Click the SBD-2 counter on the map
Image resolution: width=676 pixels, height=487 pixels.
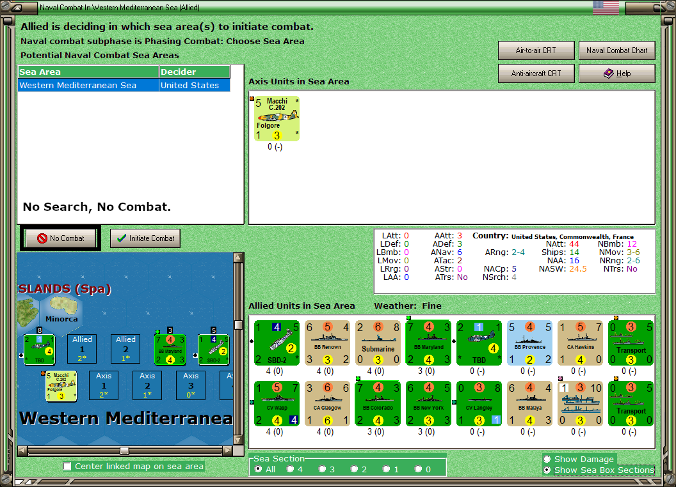tap(213, 349)
